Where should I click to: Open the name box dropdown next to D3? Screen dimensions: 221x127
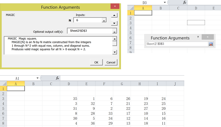click(x=165, y=2)
